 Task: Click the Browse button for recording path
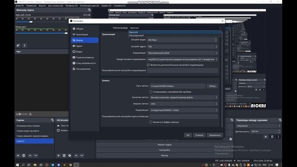point(212,86)
